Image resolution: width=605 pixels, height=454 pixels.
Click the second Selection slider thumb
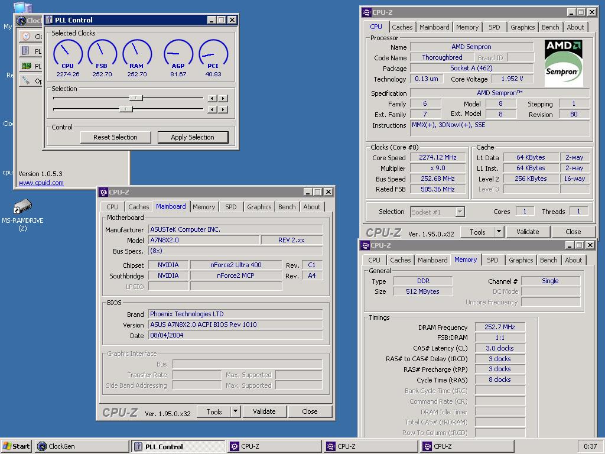126,109
